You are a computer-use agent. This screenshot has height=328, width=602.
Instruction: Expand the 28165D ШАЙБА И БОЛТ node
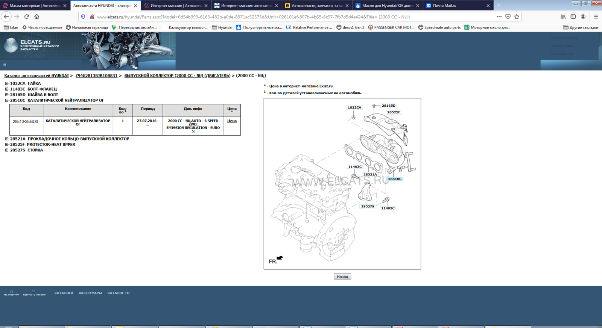(7, 95)
